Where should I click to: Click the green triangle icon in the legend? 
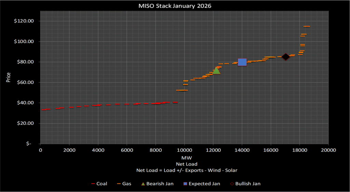point(143,184)
